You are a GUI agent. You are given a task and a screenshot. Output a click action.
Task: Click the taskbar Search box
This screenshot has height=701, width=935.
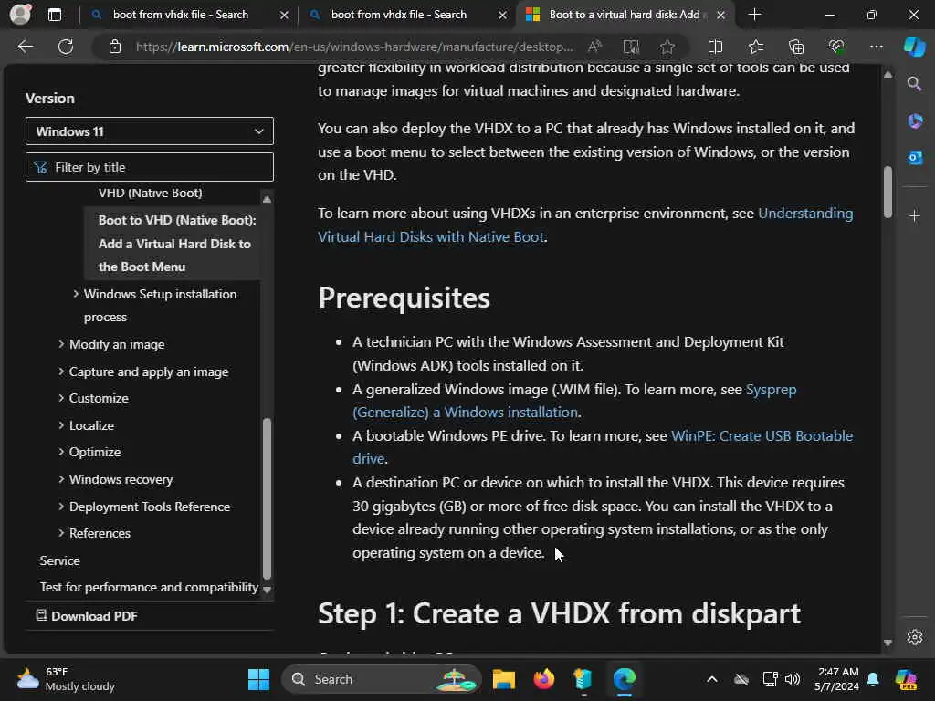(x=381, y=679)
